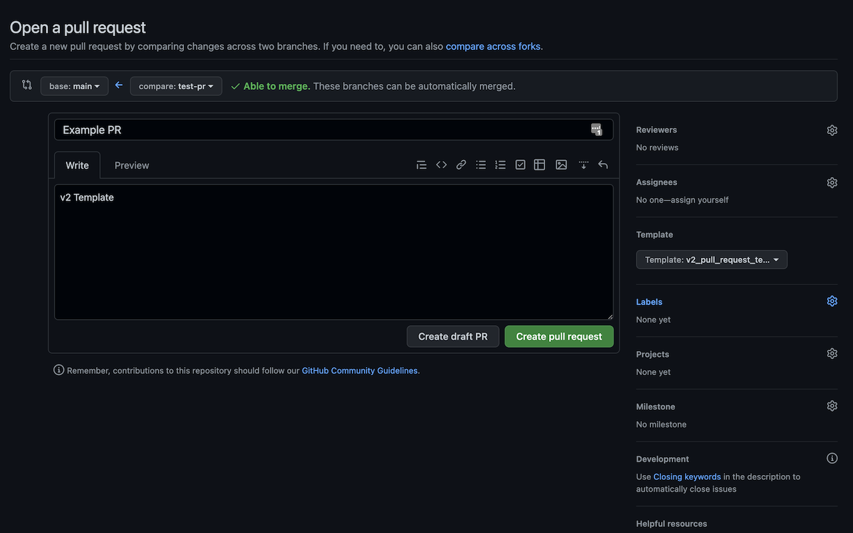The width and height of the screenshot is (853, 533).
Task: Open the compare across forks link
Action: click(492, 46)
